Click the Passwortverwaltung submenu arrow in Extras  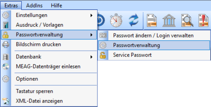92,35
